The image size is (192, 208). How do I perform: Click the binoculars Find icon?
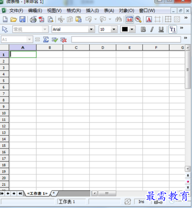click(118, 19)
